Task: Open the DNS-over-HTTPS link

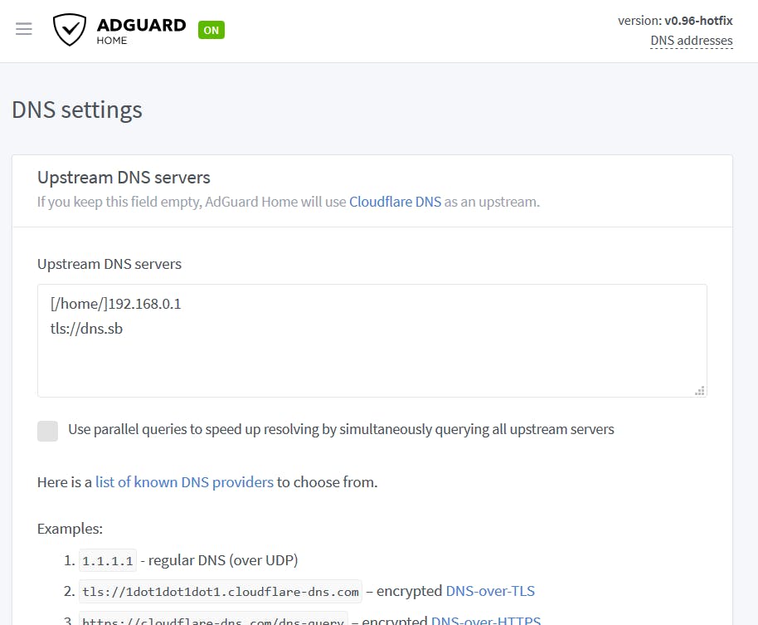Action: click(486, 620)
